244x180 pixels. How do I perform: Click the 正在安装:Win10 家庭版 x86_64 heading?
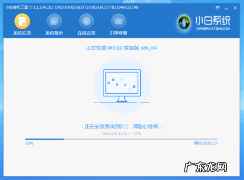coord(121,48)
